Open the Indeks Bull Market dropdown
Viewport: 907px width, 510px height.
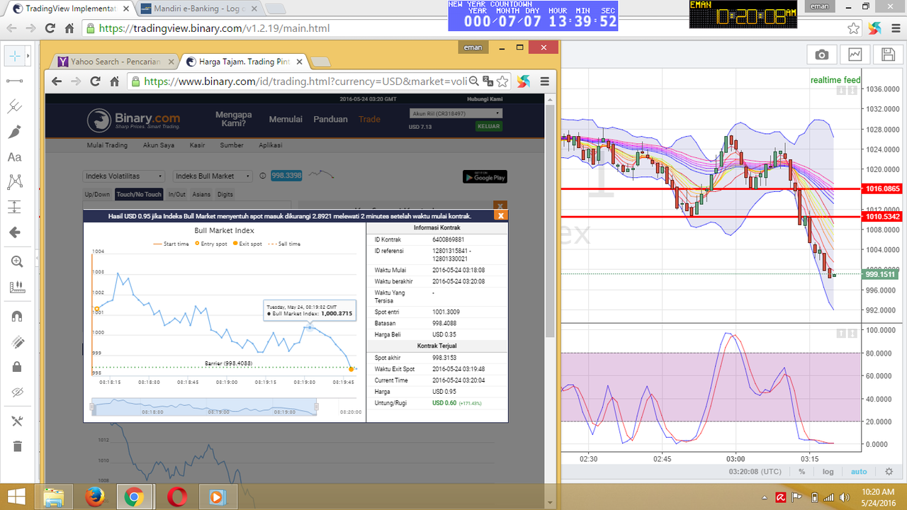[x=213, y=176]
